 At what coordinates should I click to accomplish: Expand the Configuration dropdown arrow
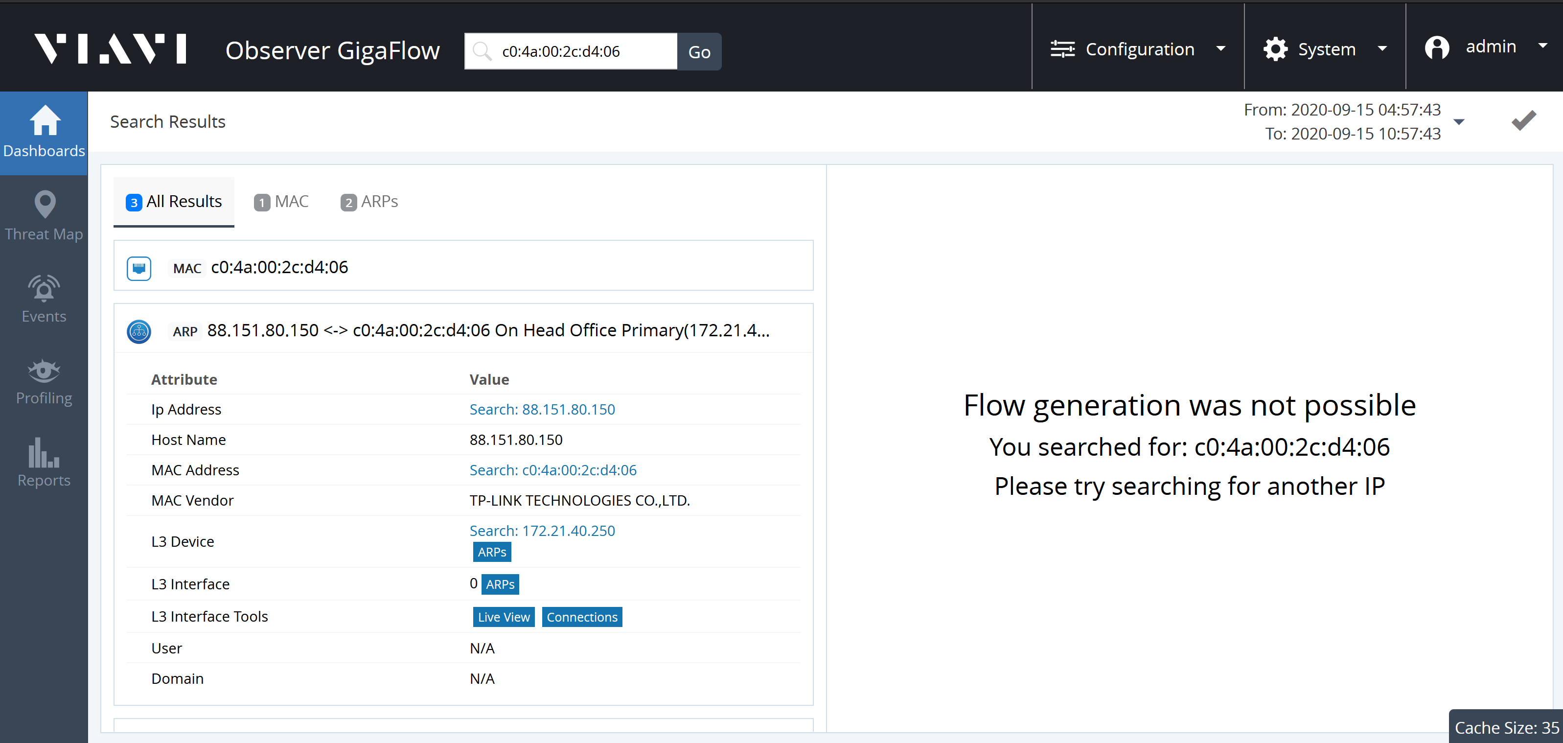click(x=1221, y=48)
